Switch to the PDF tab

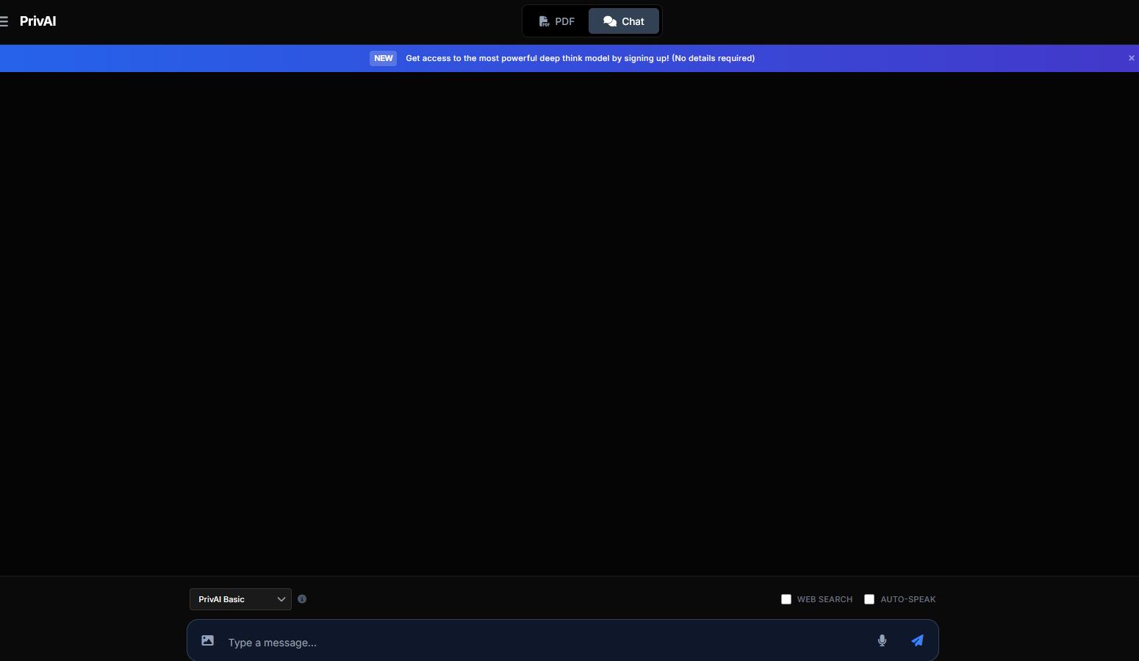[x=556, y=21]
